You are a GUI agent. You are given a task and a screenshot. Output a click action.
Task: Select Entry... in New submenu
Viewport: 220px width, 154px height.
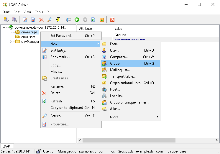[x=130, y=44]
